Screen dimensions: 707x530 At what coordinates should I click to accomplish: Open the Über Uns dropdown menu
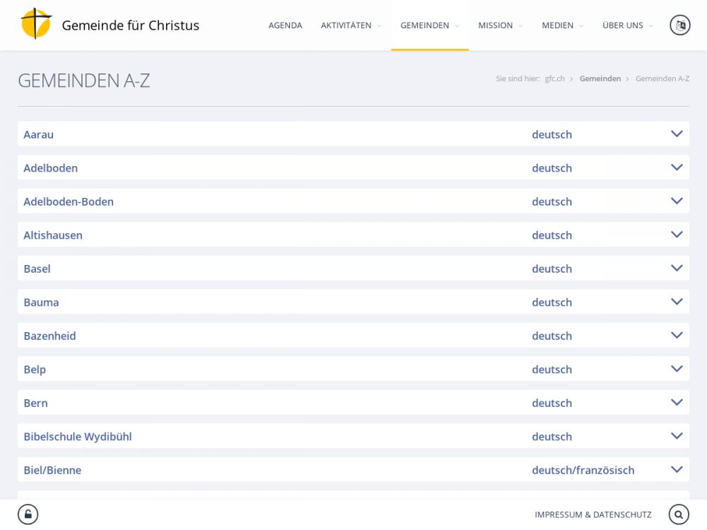(627, 25)
